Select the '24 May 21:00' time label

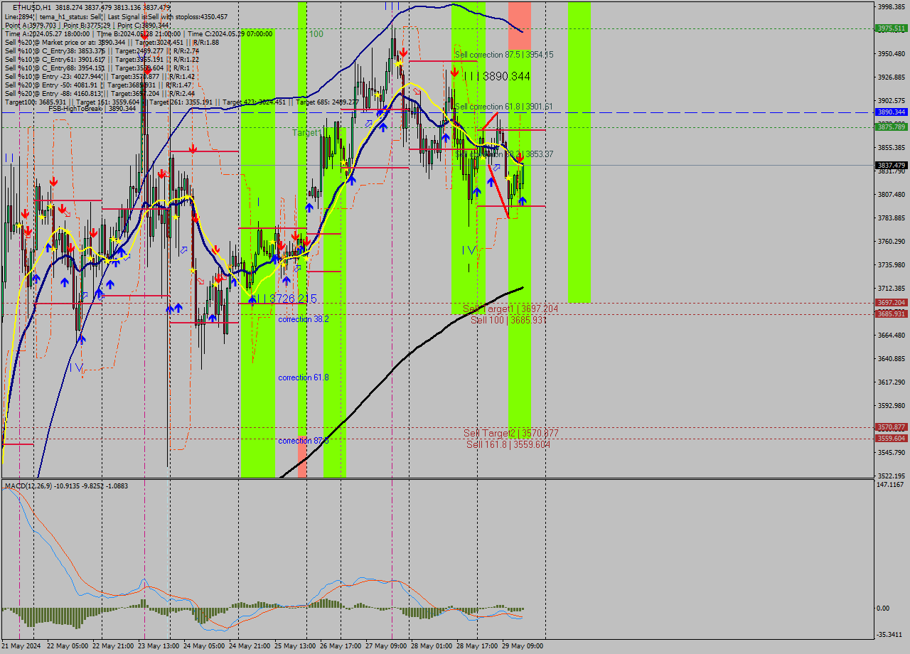click(250, 646)
